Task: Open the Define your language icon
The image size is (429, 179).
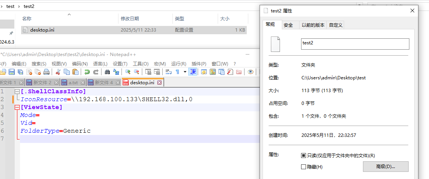Action: (x=204, y=72)
